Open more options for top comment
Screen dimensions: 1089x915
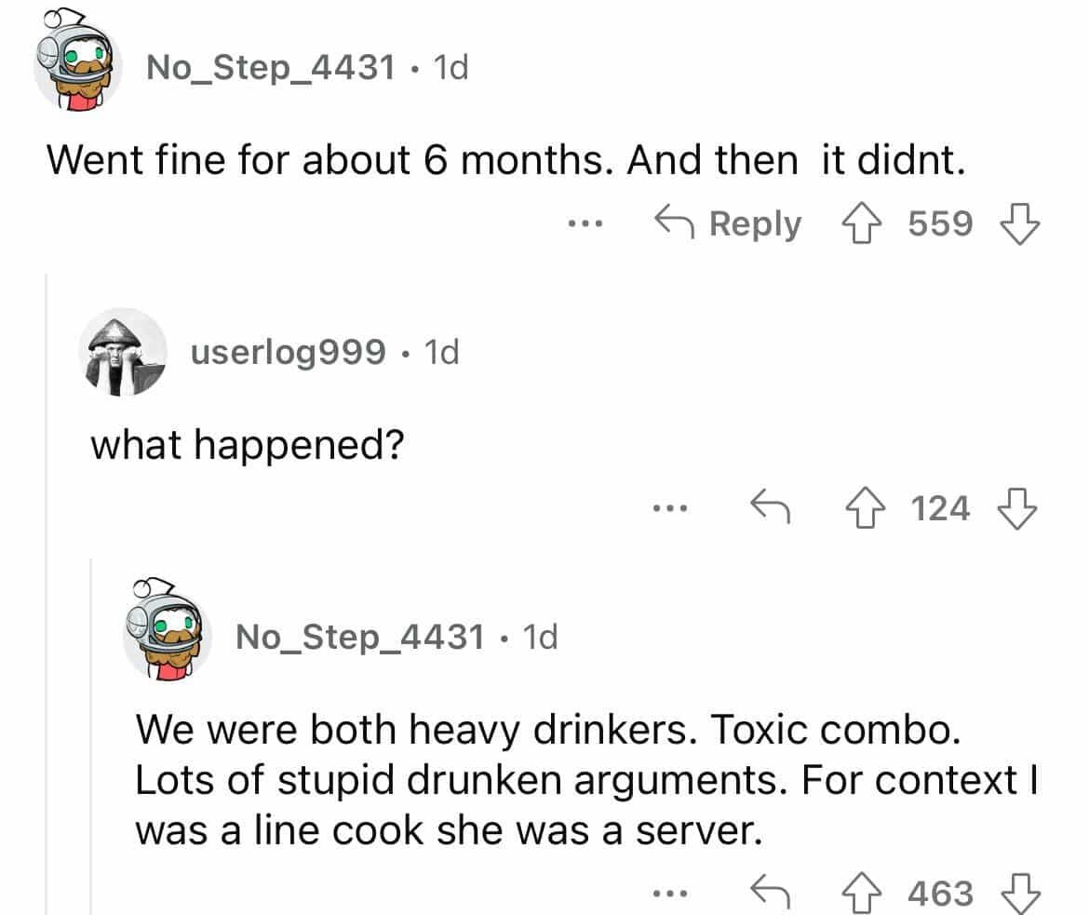coord(588,224)
